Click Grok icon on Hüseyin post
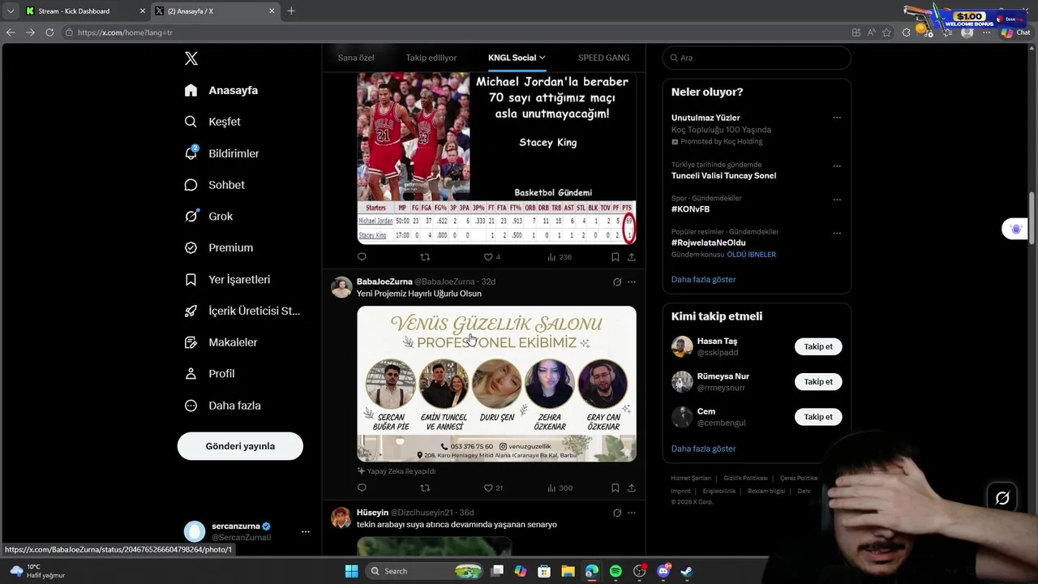This screenshot has height=584, width=1038. point(617,513)
